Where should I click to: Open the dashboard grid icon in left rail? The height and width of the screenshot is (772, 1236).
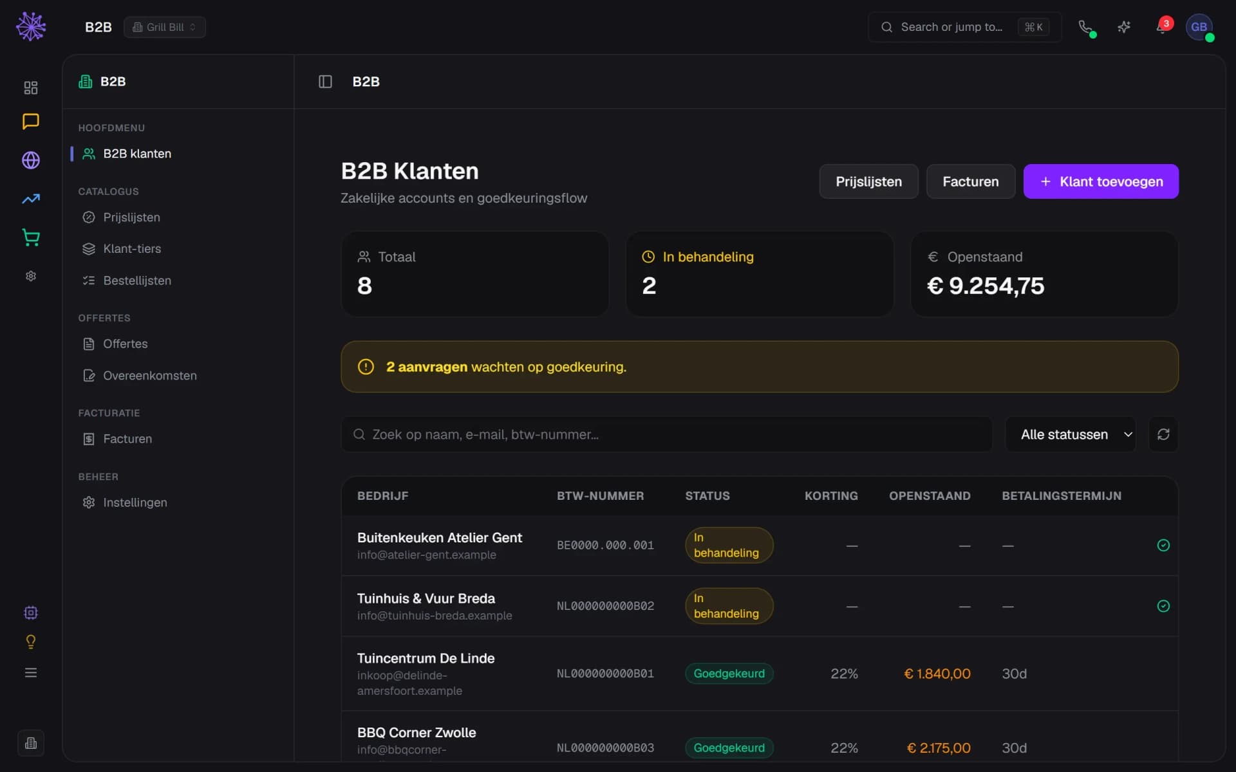(30, 87)
